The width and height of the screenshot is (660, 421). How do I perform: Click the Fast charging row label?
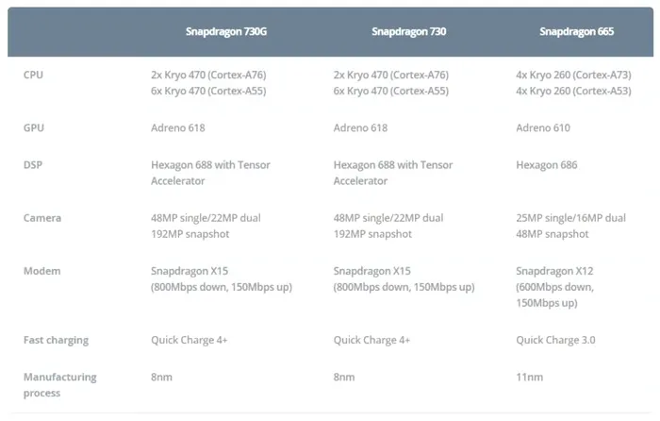click(x=56, y=340)
